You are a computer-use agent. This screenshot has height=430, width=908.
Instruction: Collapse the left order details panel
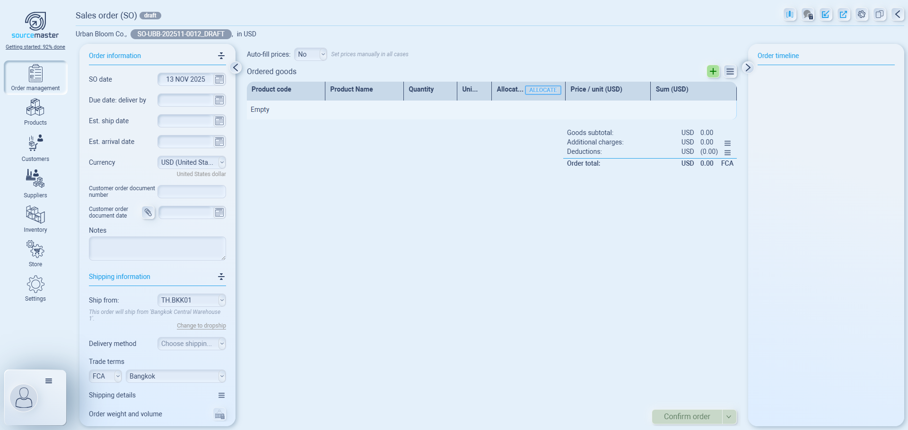pos(236,67)
